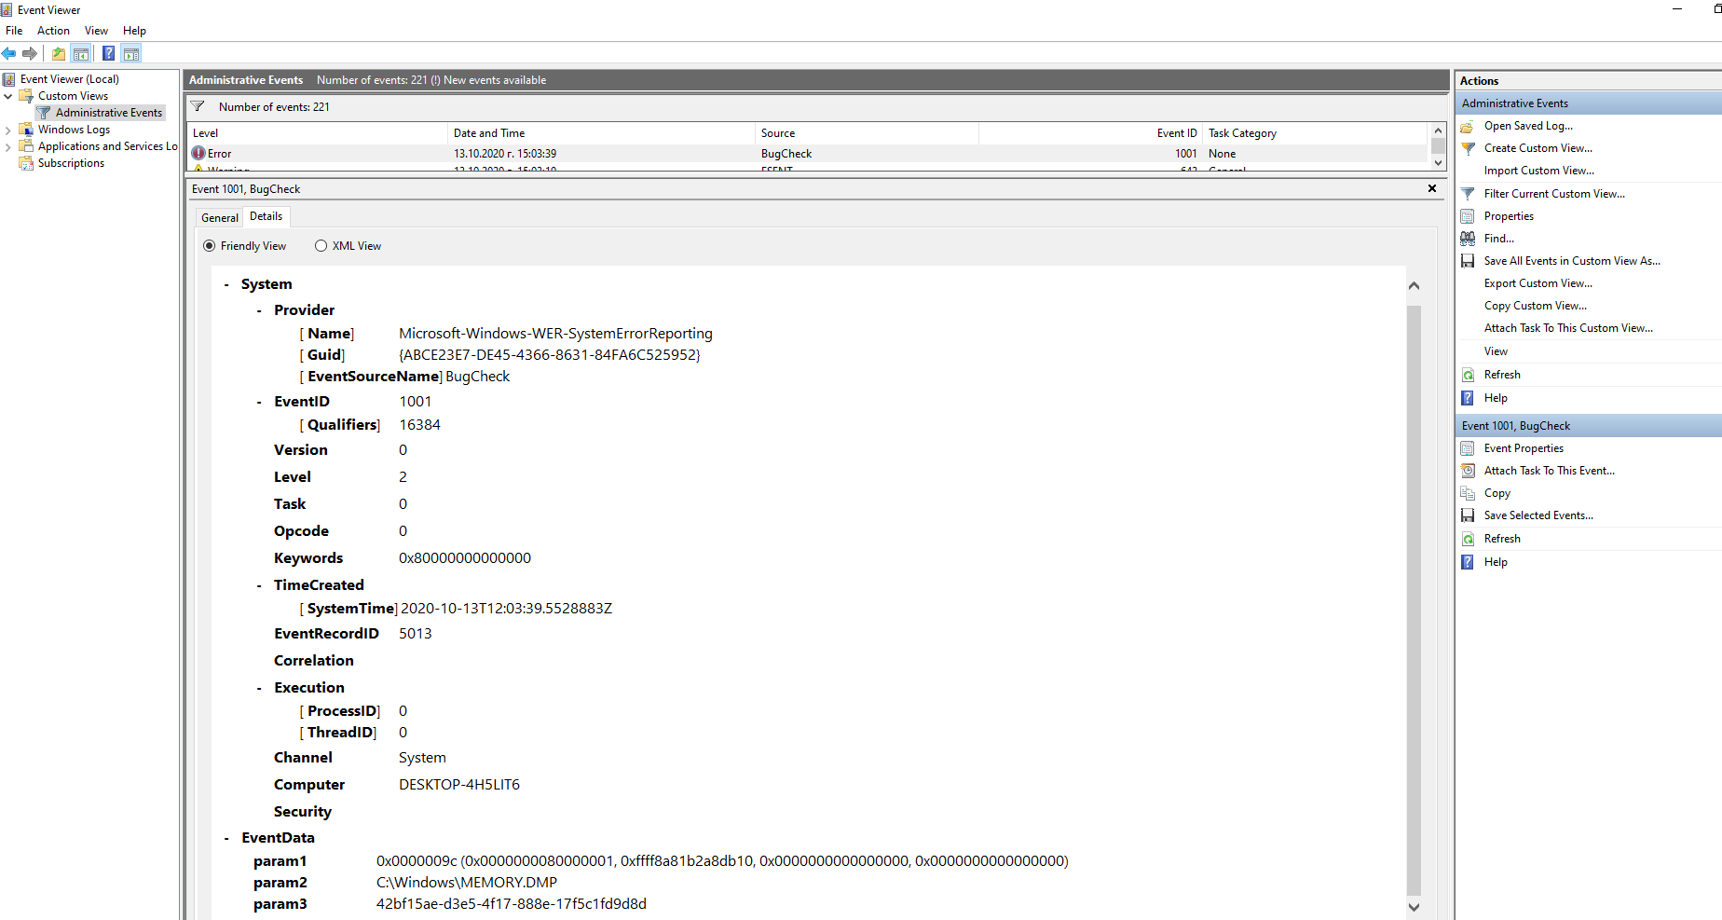Click event list scroll down arrow
Image resolution: width=1722 pixels, height=920 pixels.
click(1438, 163)
